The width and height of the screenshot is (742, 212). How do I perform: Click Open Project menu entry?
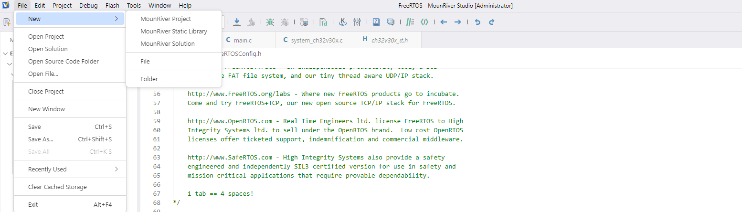pos(70,36)
